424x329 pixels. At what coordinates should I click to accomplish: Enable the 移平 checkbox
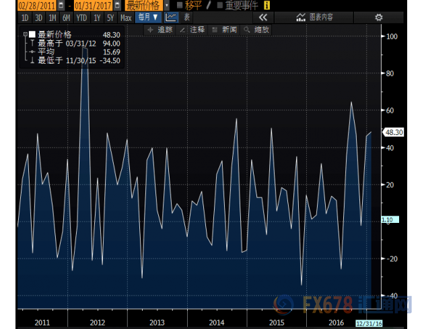180,5
